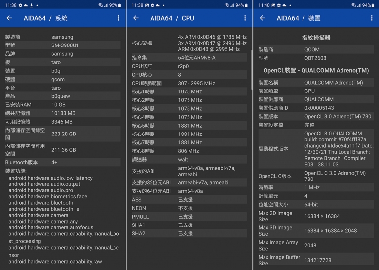Select the SM-S908U1 model value
The height and width of the screenshot is (270, 379).
point(65,45)
